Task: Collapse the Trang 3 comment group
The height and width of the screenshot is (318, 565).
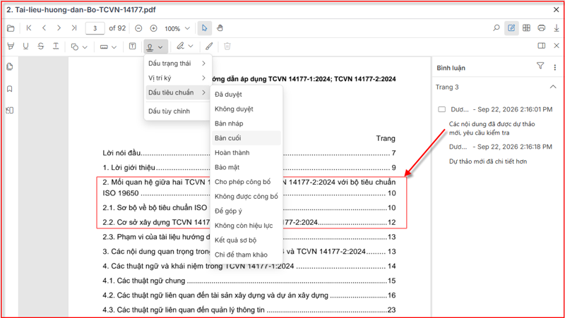Action: click(553, 87)
